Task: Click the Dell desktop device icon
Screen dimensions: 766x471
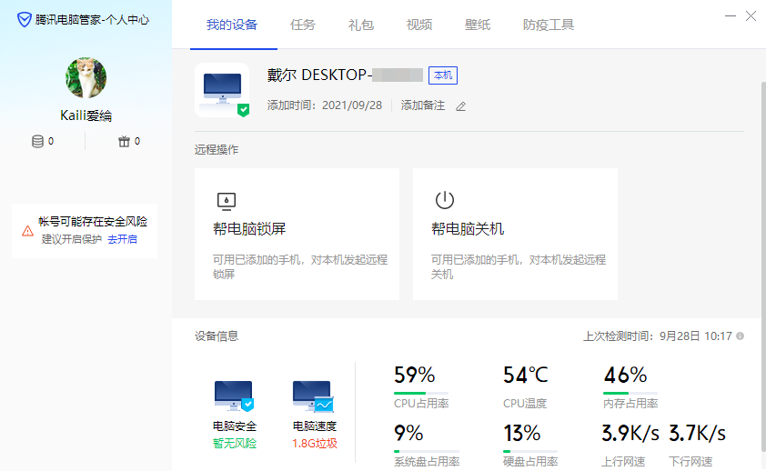Action: 222,90
